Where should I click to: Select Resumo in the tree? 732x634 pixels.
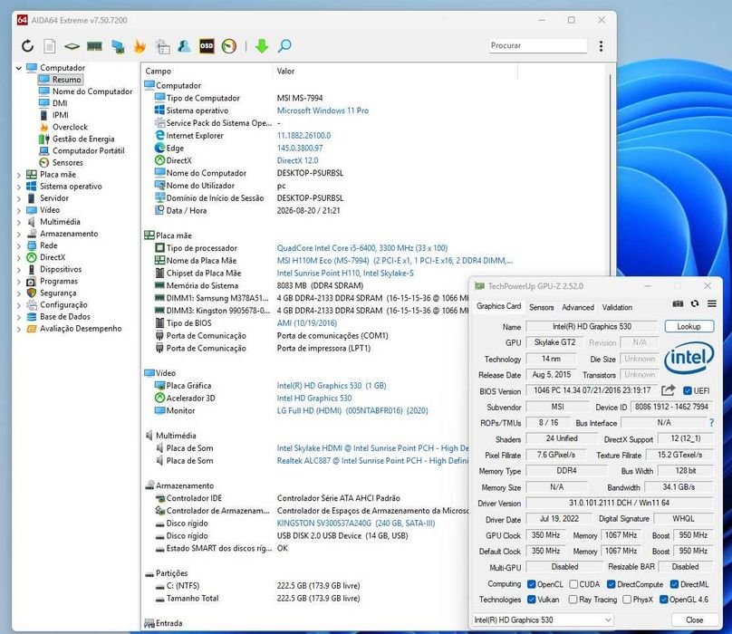(66, 80)
